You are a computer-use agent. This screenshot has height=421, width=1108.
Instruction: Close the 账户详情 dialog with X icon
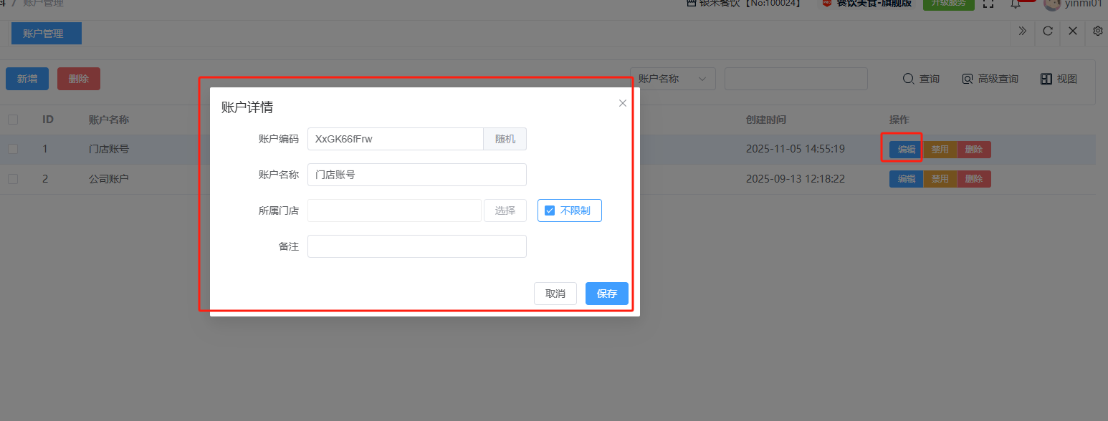click(622, 103)
